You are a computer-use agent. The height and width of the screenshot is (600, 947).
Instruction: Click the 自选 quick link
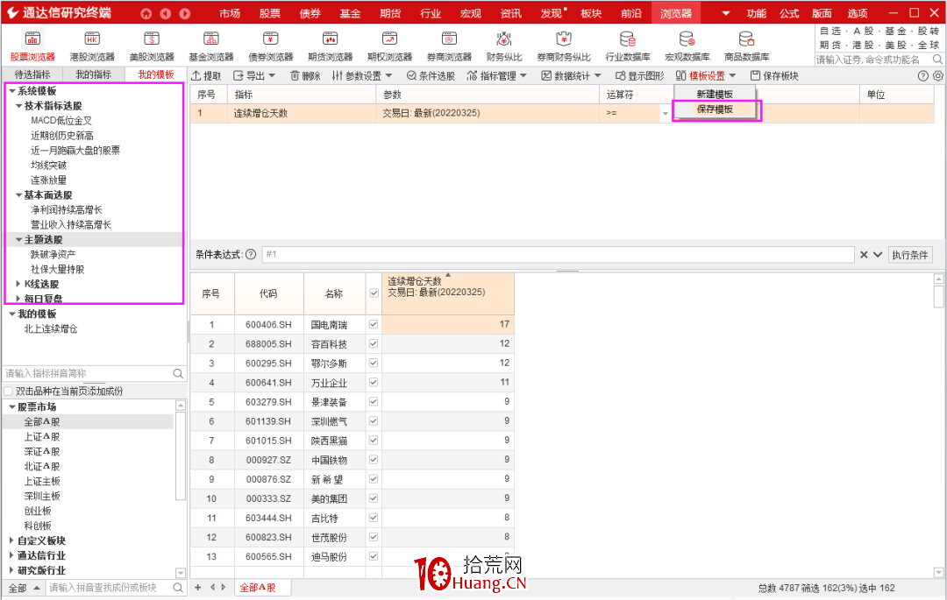[x=830, y=31]
